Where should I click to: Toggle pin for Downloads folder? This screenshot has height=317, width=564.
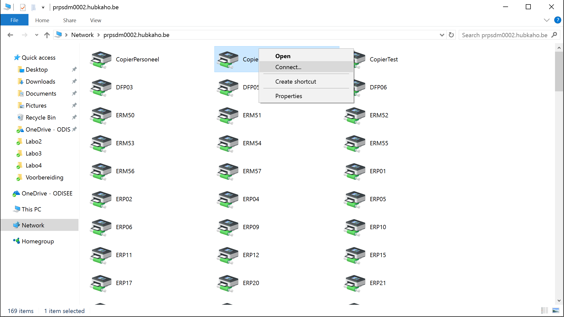pyautogui.click(x=74, y=81)
